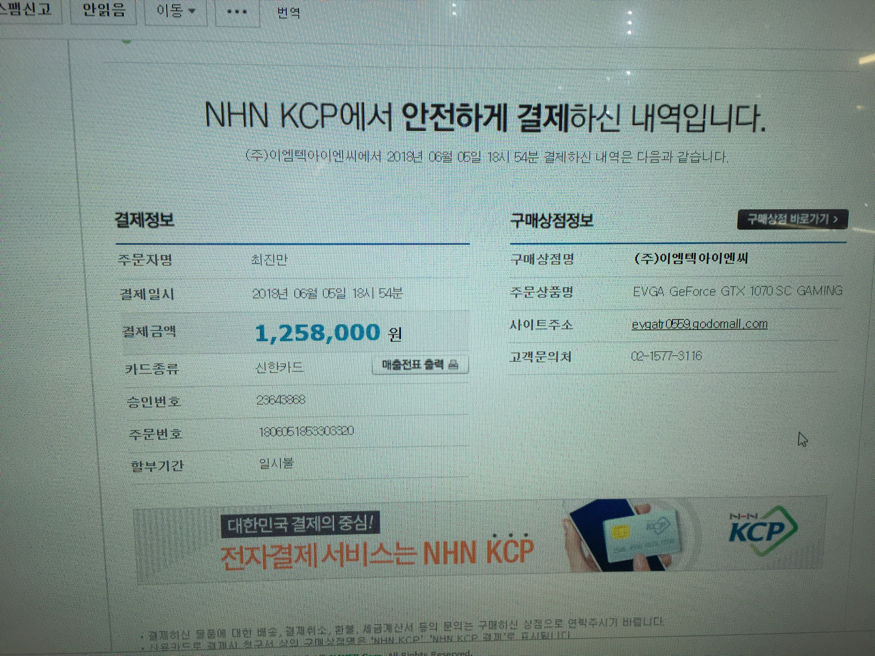Open the evgatr0559.godomall.com site link
Viewport: 875px width, 656px height.
pyautogui.click(x=699, y=324)
